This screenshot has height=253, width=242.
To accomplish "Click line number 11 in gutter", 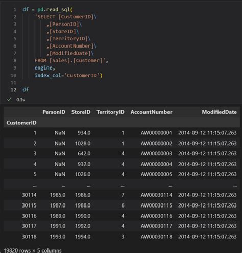I will (x=13, y=83).
